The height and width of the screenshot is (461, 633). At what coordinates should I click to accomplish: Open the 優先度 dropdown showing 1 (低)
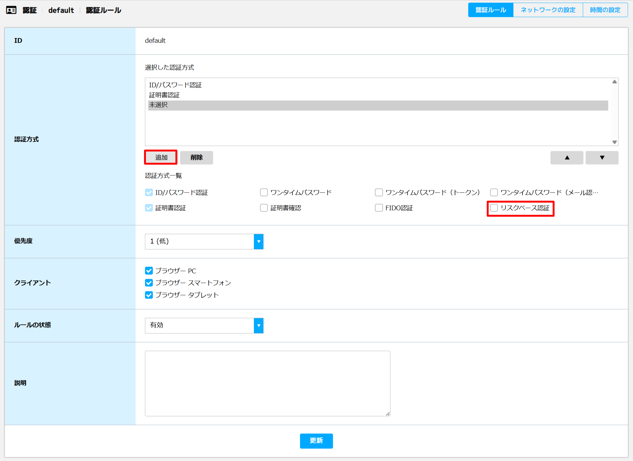[204, 241]
